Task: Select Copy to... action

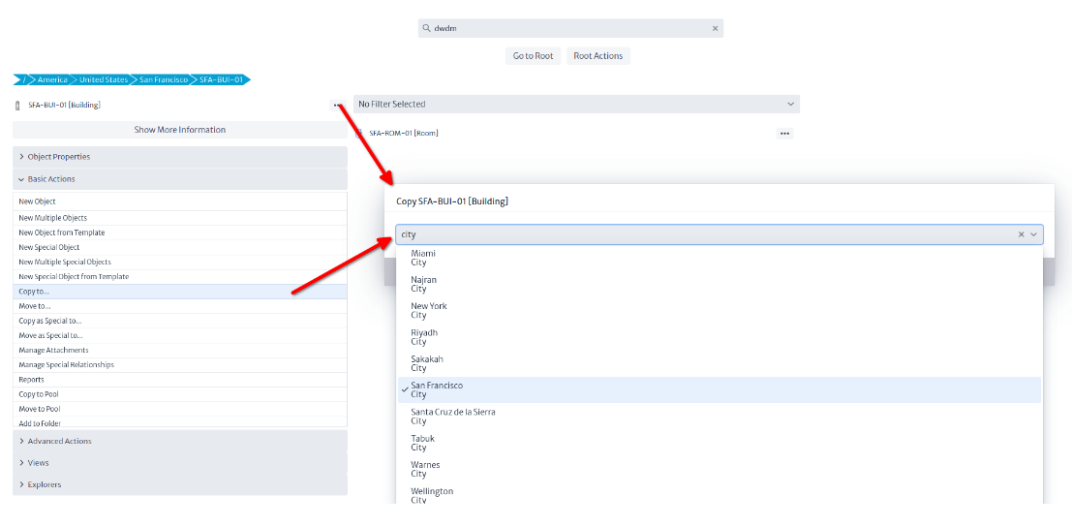Action: tap(34, 292)
